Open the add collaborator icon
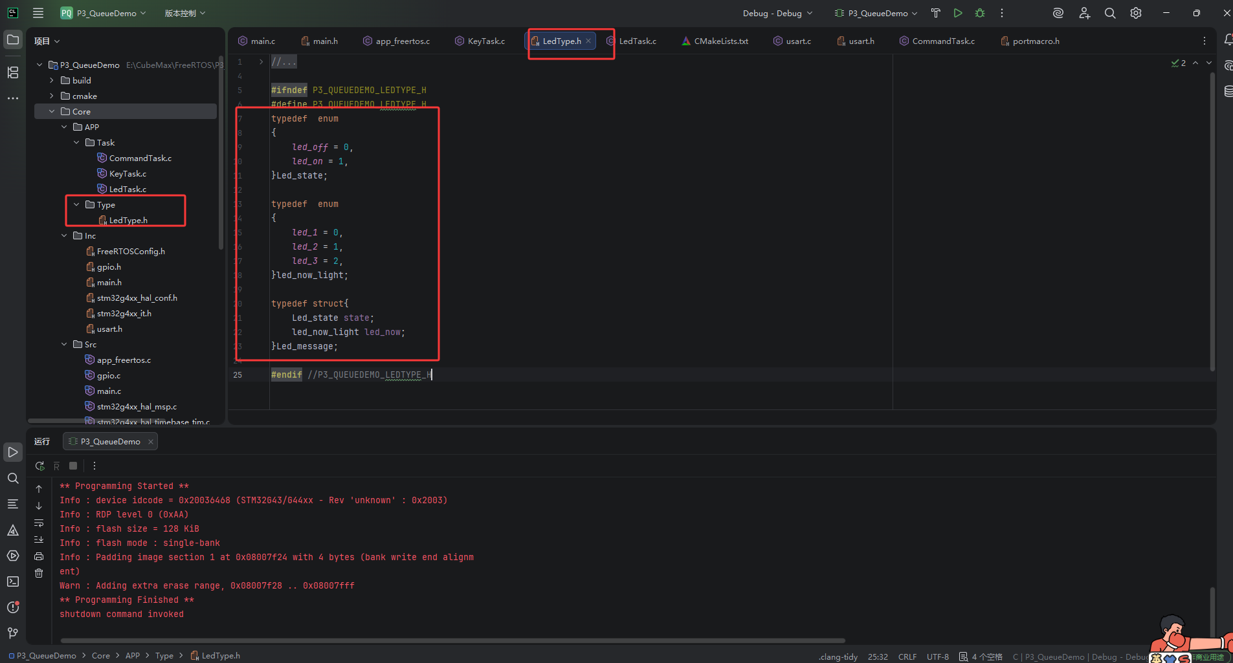This screenshot has width=1233, height=663. pos(1084,13)
